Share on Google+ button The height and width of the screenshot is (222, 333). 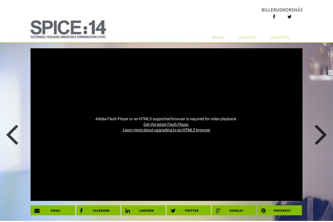234,210
